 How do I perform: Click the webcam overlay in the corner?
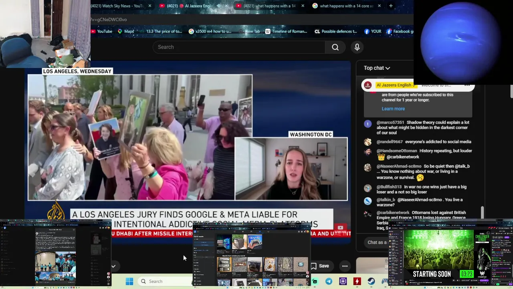(x=45, y=34)
